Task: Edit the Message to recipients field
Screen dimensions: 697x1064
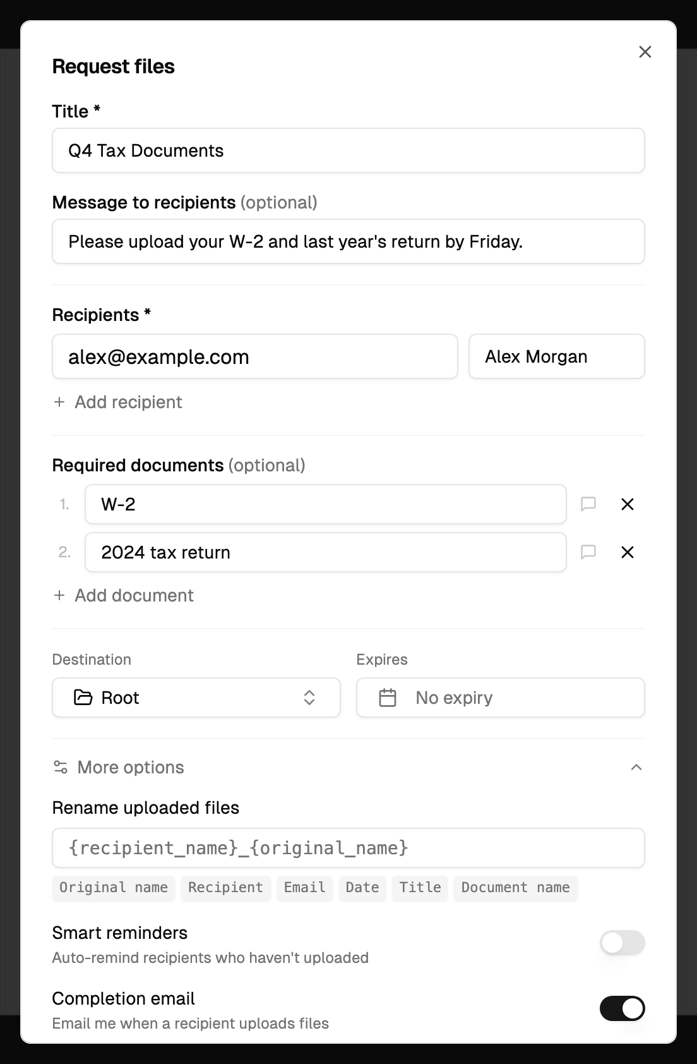Action: [348, 241]
